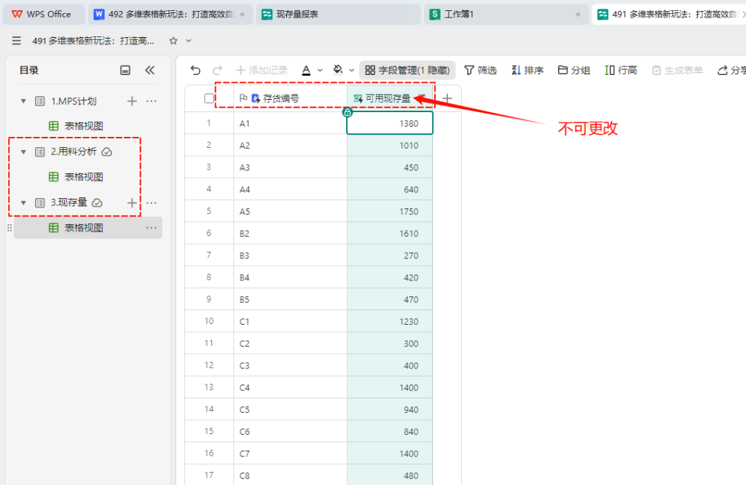This screenshot has height=485, width=746.
Task: Select cell C1 in 存货编号
Action: 290,321
